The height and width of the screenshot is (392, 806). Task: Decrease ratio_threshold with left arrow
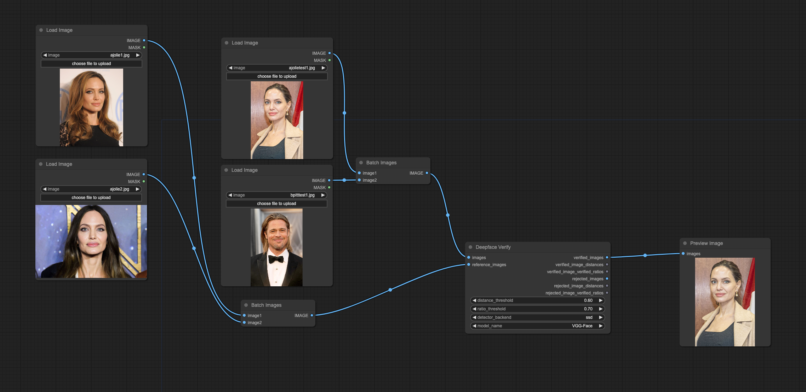point(474,309)
